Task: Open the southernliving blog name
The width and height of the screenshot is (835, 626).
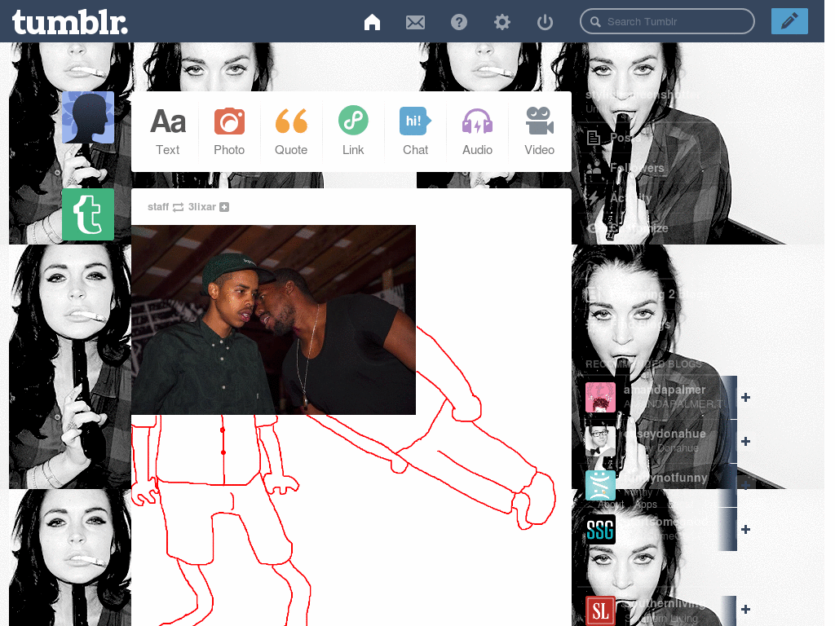Action: pyautogui.click(x=664, y=603)
